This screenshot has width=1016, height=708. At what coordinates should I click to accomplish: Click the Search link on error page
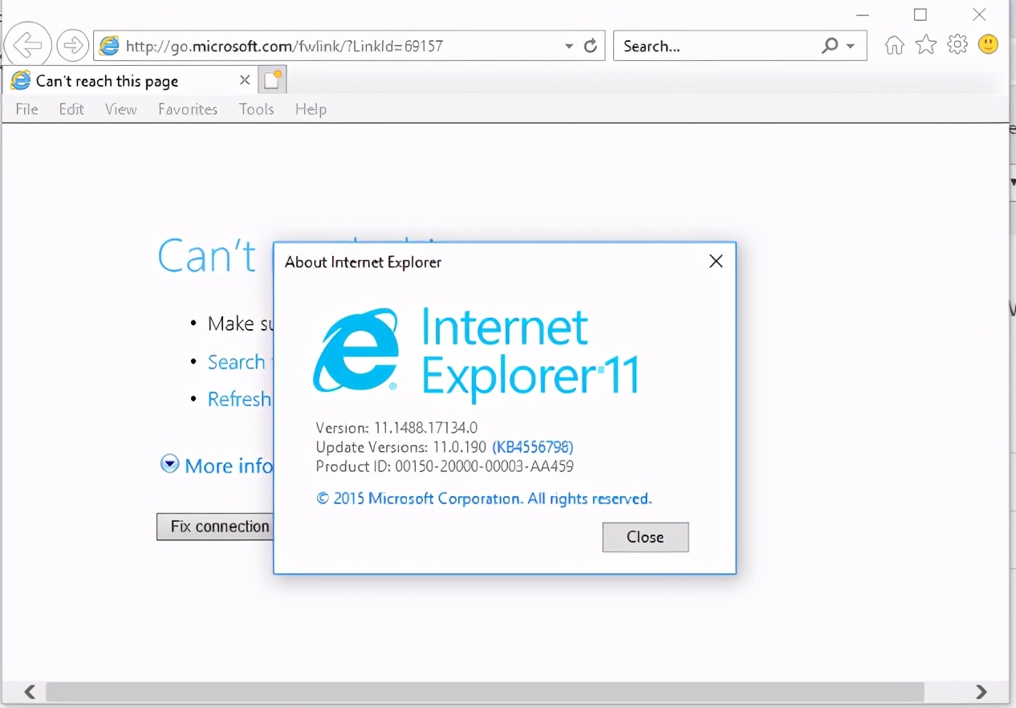click(237, 362)
